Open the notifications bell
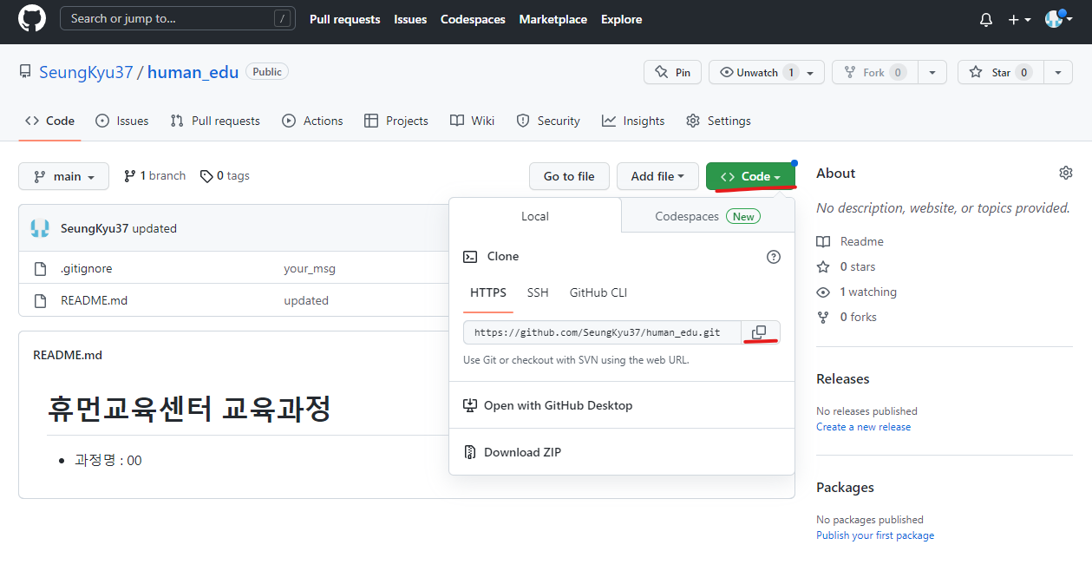The width and height of the screenshot is (1092, 571). pyautogui.click(x=986, y=20)
